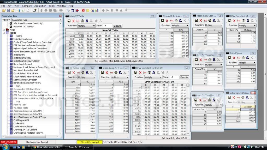Click the gray chip icon in main toolbar
The width and height of the screenshot is (267, 150).
click(x=61, y=10)
